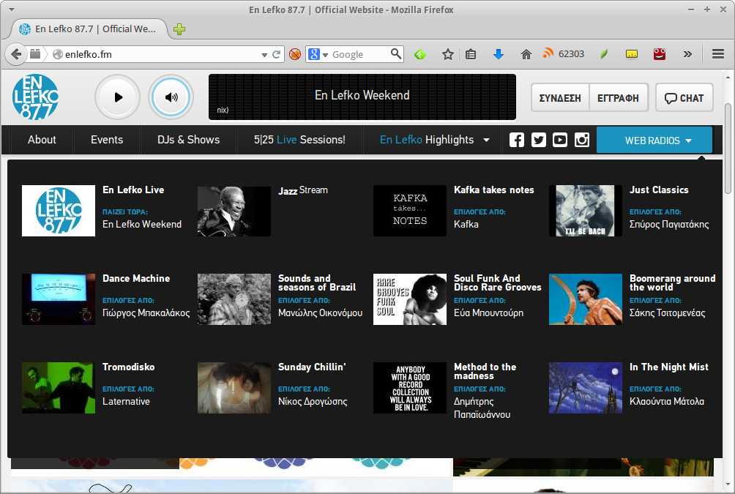Open the URL history dropdown arrow
Screen dimensions: 735x494
tap(264, 55)
